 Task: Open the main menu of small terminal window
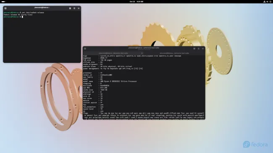[x=74, y=8]
